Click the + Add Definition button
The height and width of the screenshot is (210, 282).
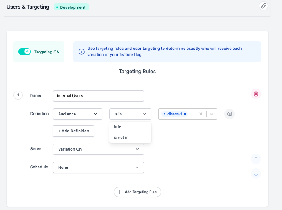point(73,131)
